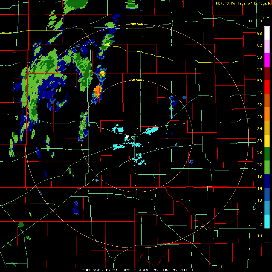
Task: Pick the sky blue legend swatch
Action: tap(267, 208)
